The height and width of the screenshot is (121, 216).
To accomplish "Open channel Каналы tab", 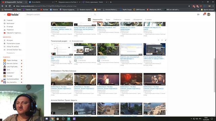I will (x=127, y=19).
